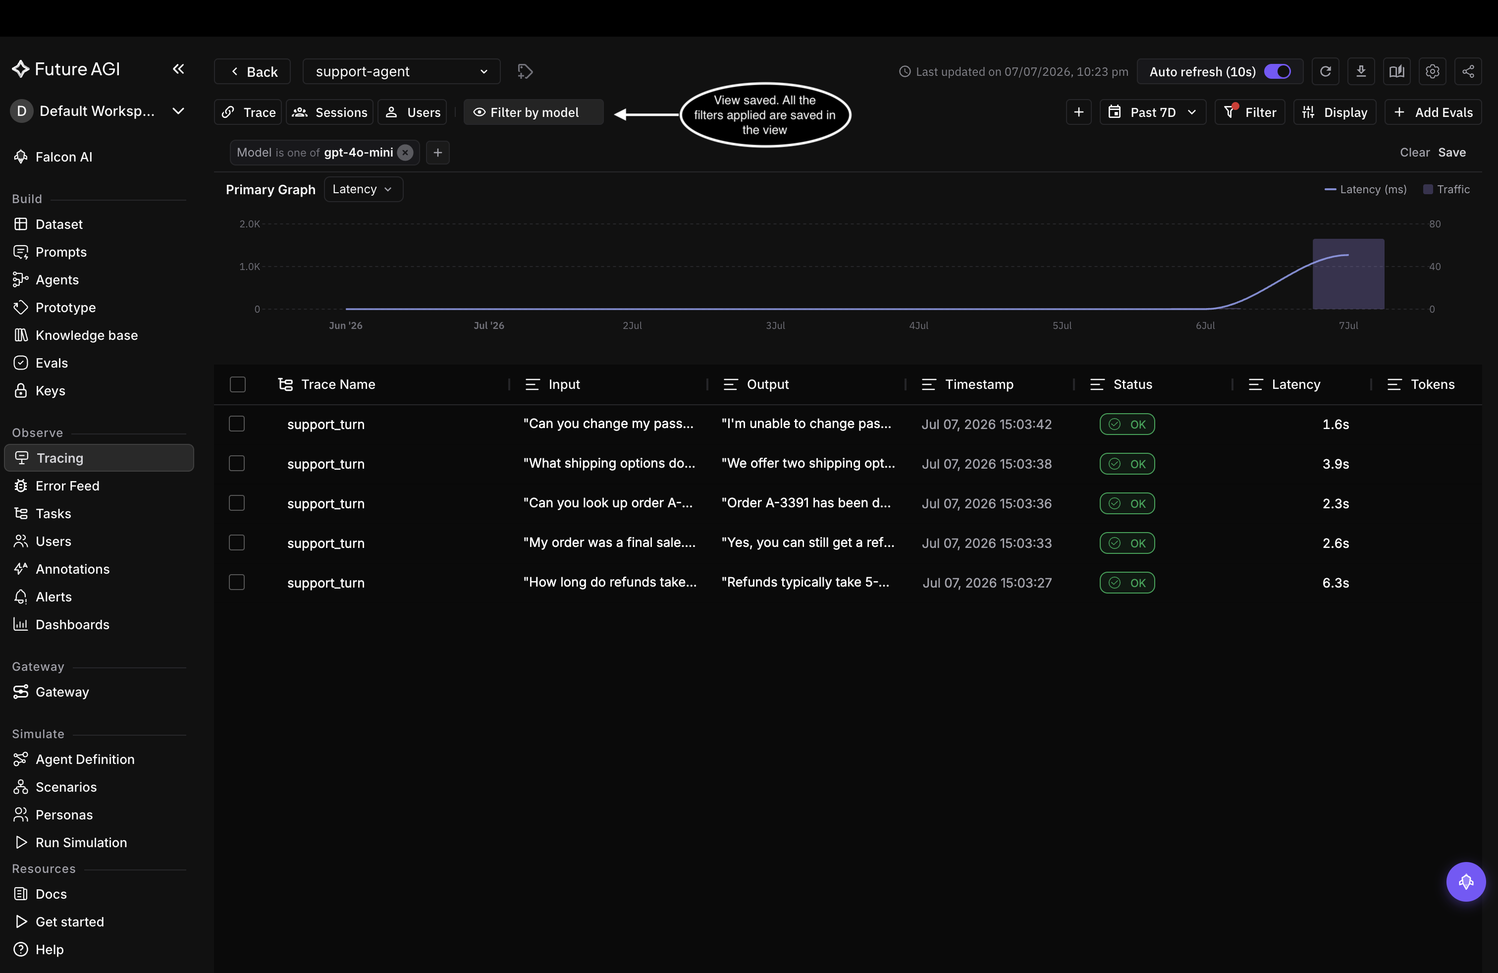The height and width of the screenshot is (973, 1498).
Task: Toggle the Traffic series in graph legend
Action: (x=1446, y=189)
